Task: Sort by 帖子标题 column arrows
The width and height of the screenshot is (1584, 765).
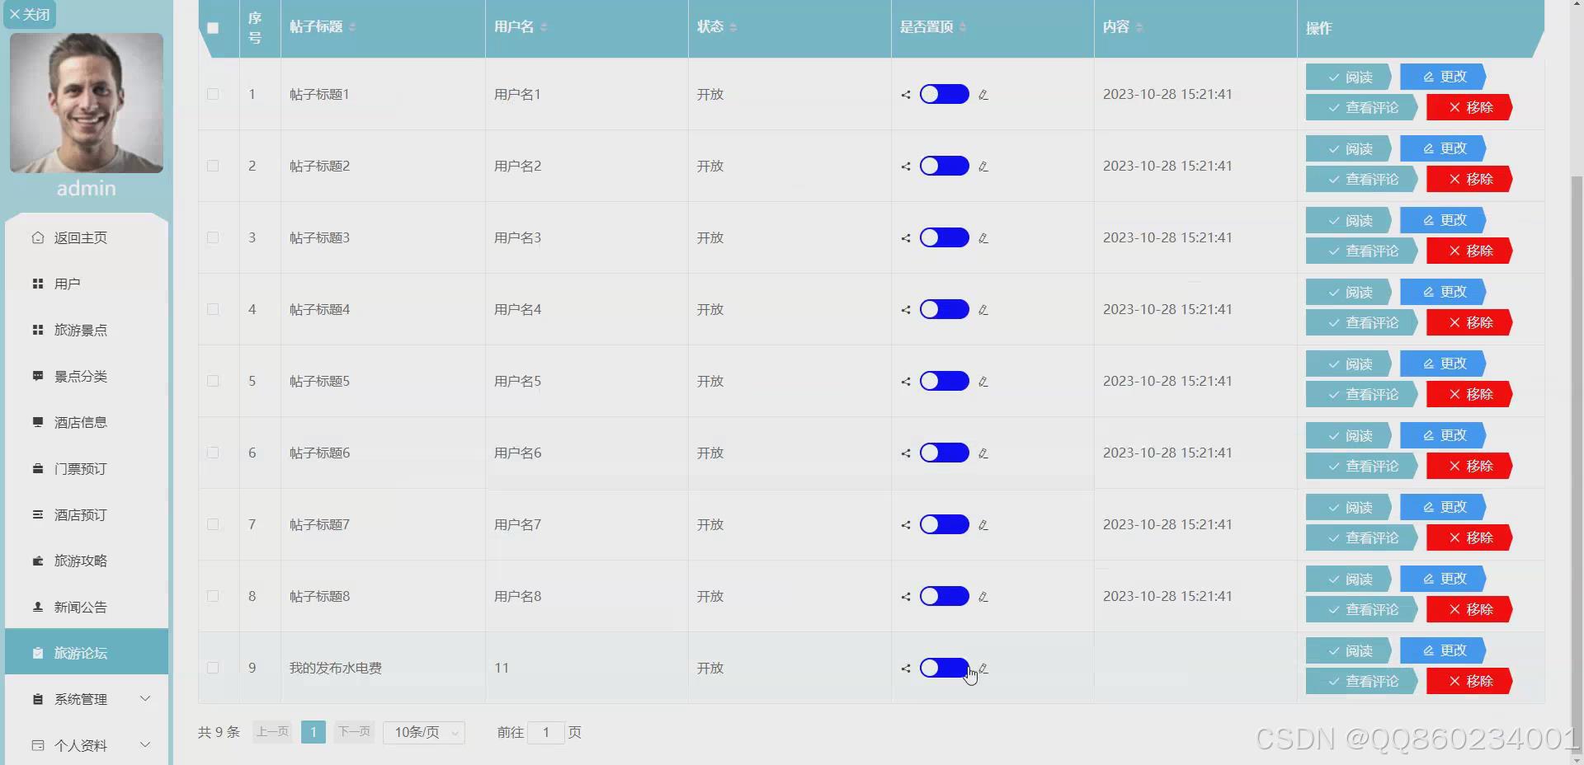Action: 352,27
